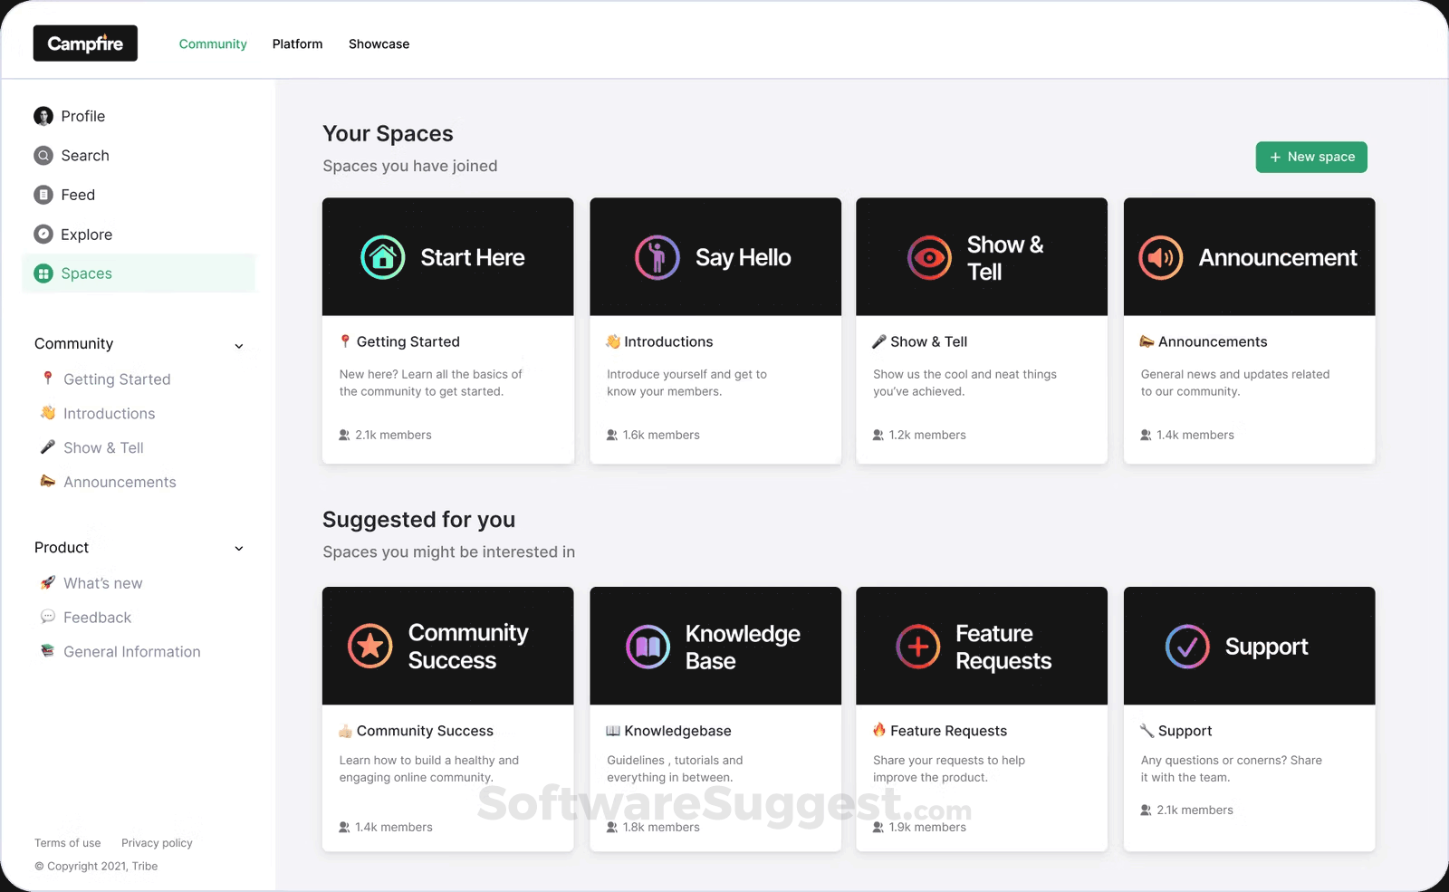Open the Privacy policy link
This screenshot has height=892, width=1449.
[157, 843]
